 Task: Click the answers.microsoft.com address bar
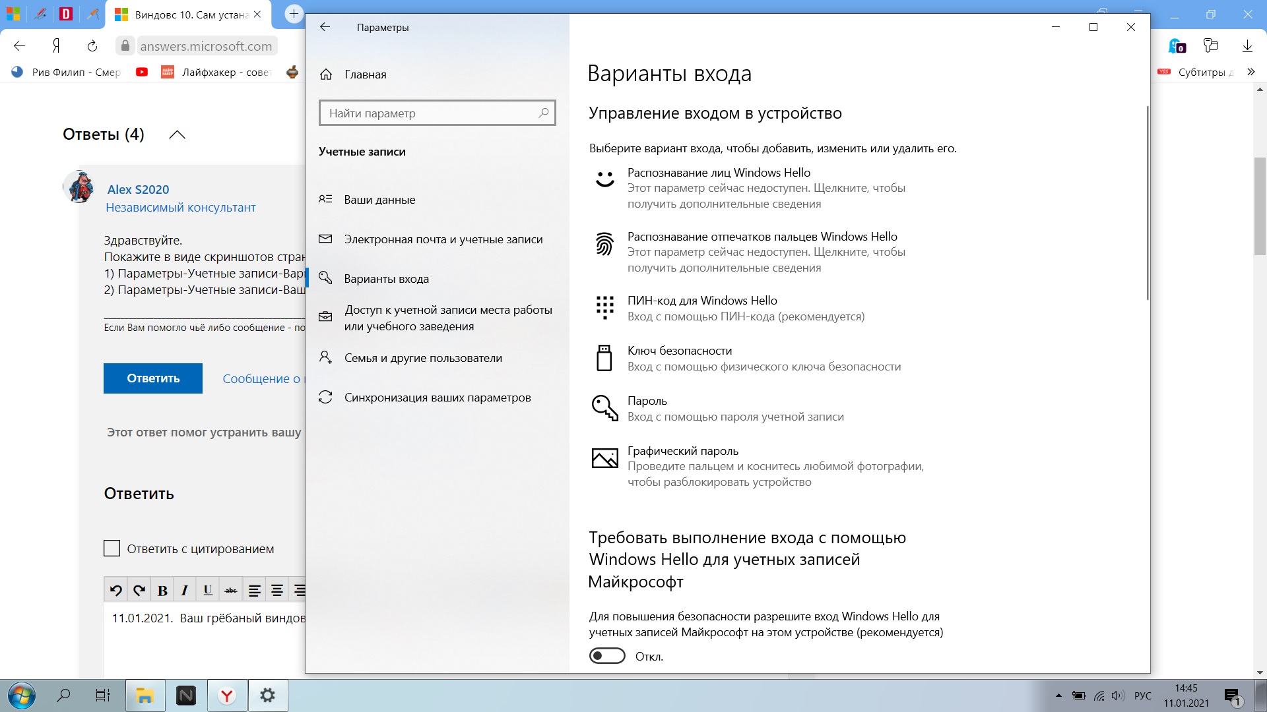coord(206,46)
